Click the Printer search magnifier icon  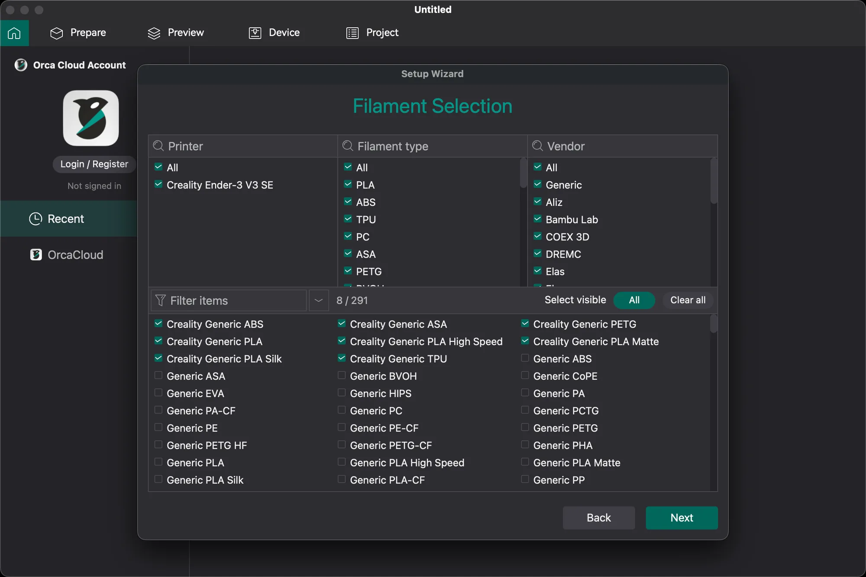[158, 146]
